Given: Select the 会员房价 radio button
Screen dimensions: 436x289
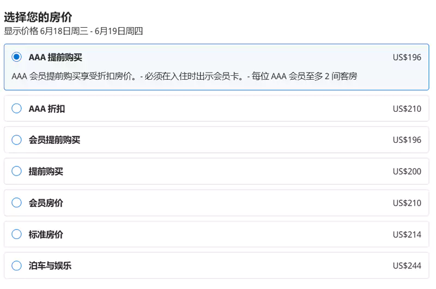Looking at the screenshot, I should 17,203.
